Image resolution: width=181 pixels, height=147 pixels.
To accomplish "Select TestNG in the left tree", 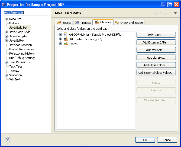I will pyautogui.click(x=14, y=71).
